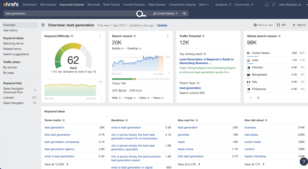Click the Update link
Screen dimensions: 308x169
point(162,25)
